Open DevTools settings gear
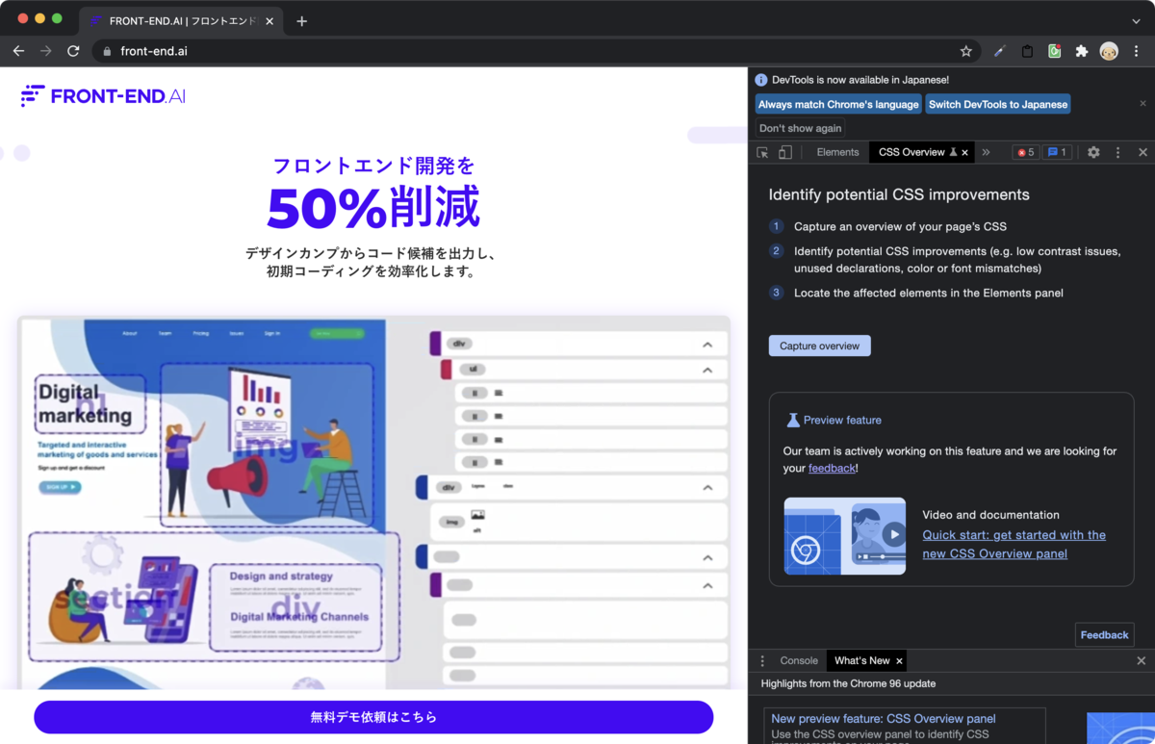Image resolution: width=1155 pixels, height=744 pixels. click(x=1093, y=152)
